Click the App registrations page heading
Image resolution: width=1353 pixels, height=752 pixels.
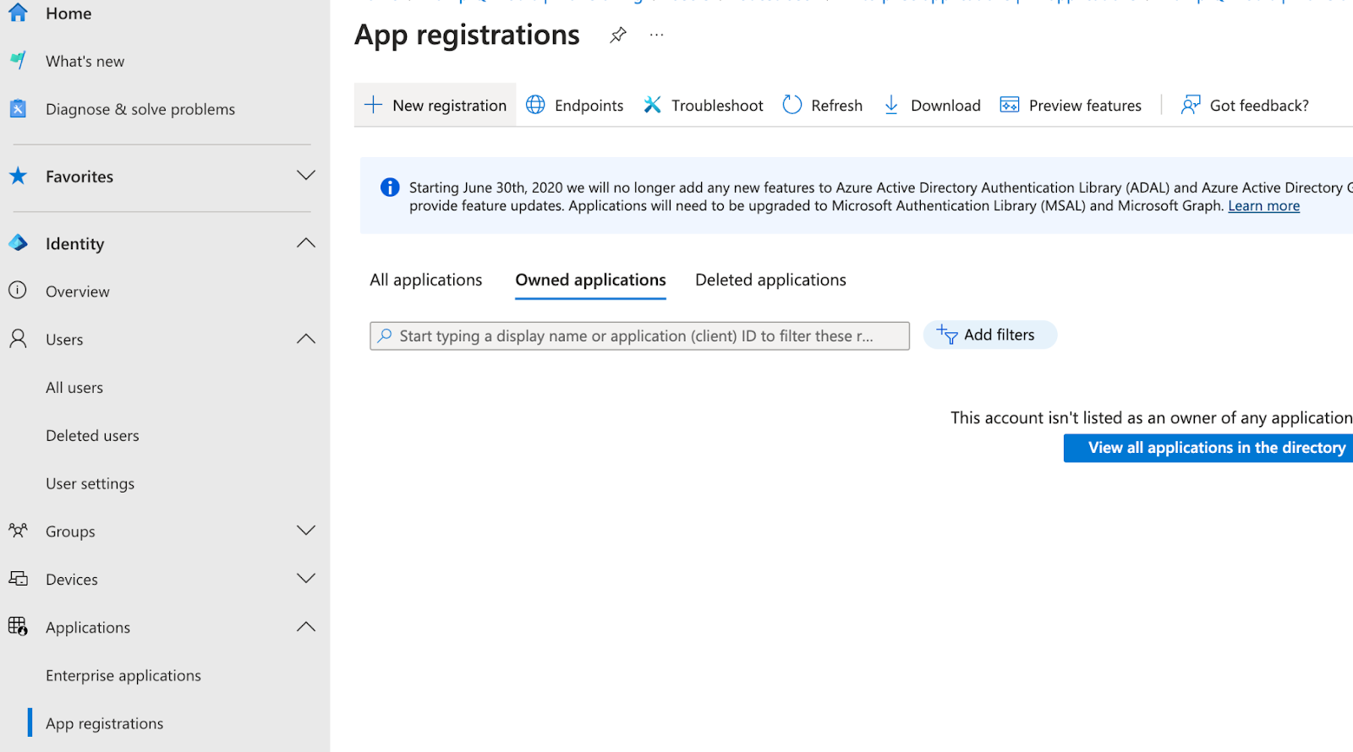click(467, 35)
